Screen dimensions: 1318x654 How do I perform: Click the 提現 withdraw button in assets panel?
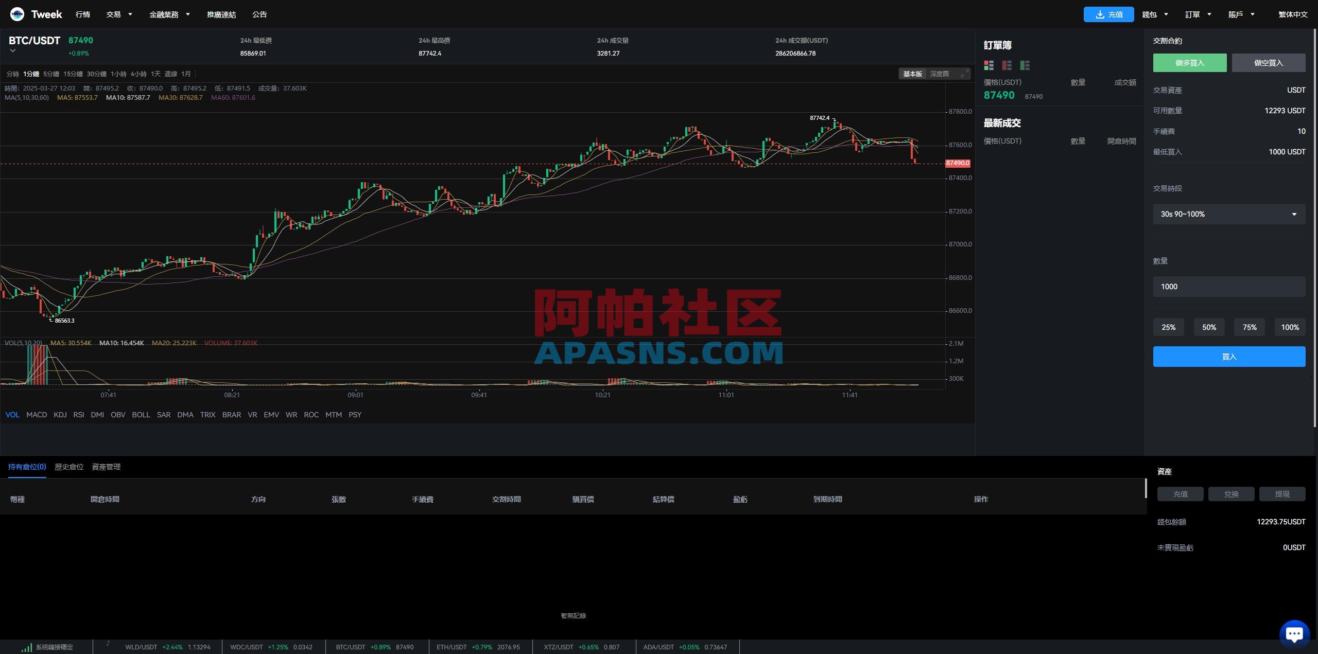tap(1282, 493)
